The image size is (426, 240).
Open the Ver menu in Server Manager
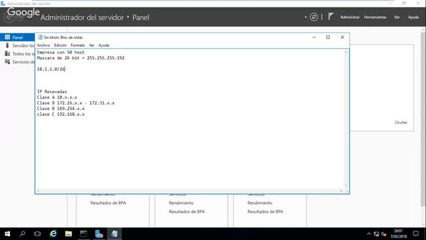click(397, 17)
